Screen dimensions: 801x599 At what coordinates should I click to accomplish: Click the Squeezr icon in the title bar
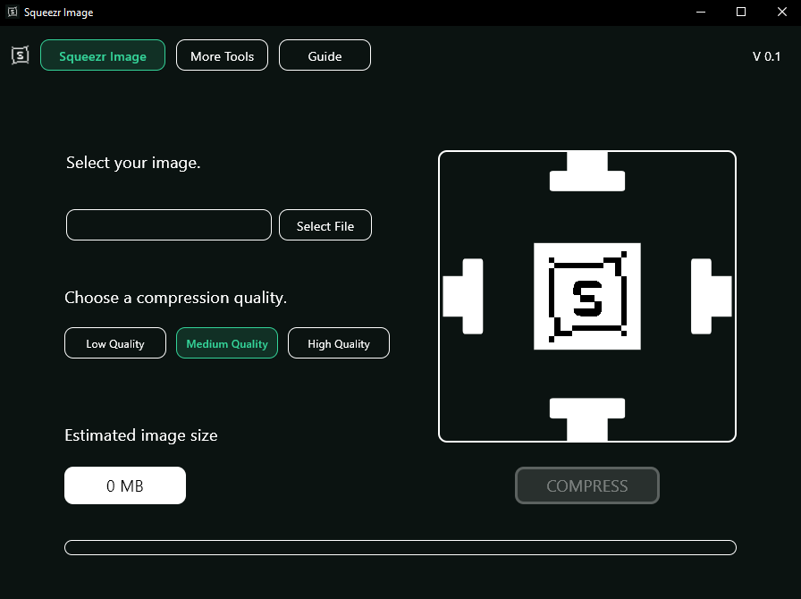[x=13, y=12]
